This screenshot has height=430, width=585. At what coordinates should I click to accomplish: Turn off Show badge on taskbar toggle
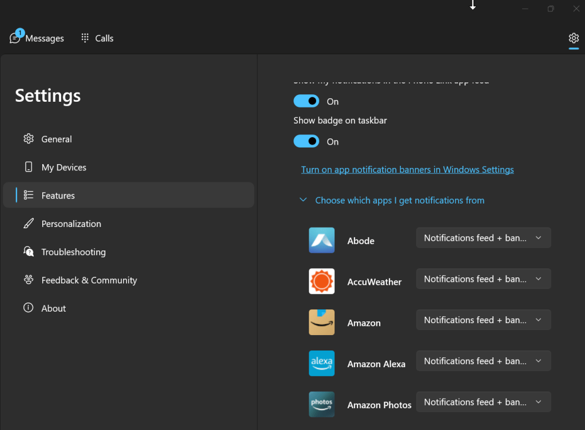coord(307,141)
